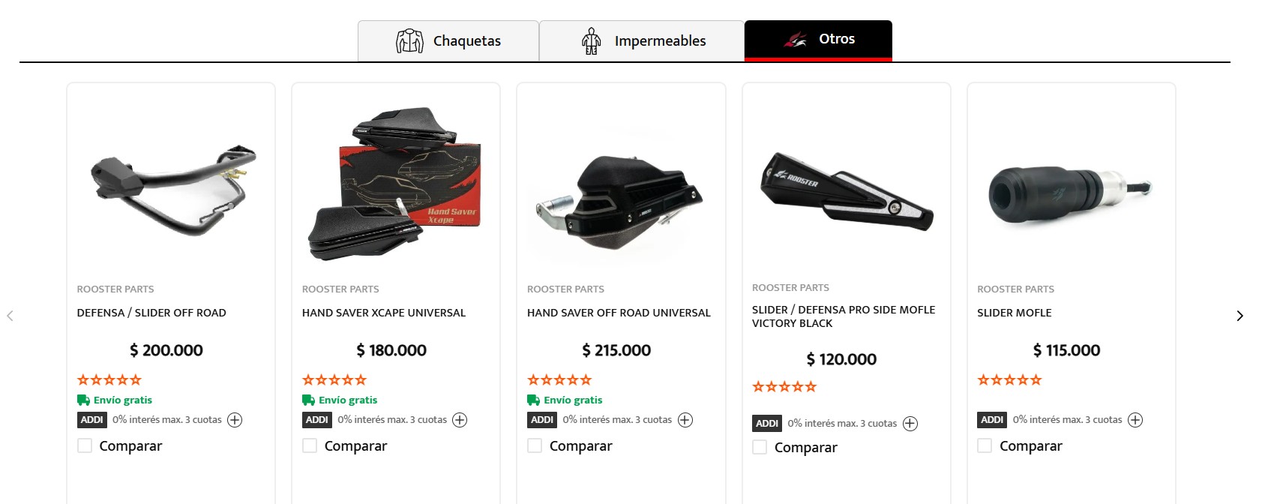The width and height of the screenshot is (1277, 504).
Task: Open Slider / Defensa Pro Side Mofle Victory Black
Action: coord(844,316)
